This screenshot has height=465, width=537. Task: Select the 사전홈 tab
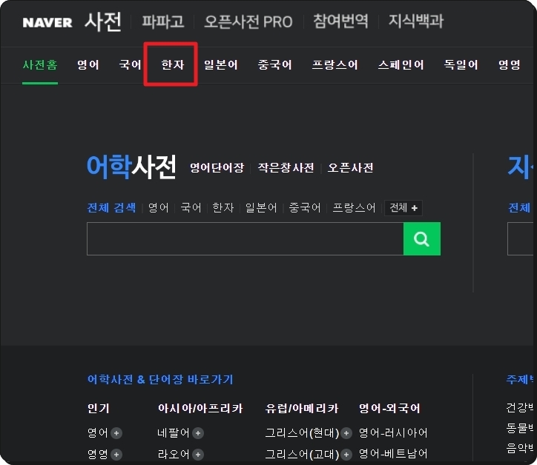coord(40,64)
